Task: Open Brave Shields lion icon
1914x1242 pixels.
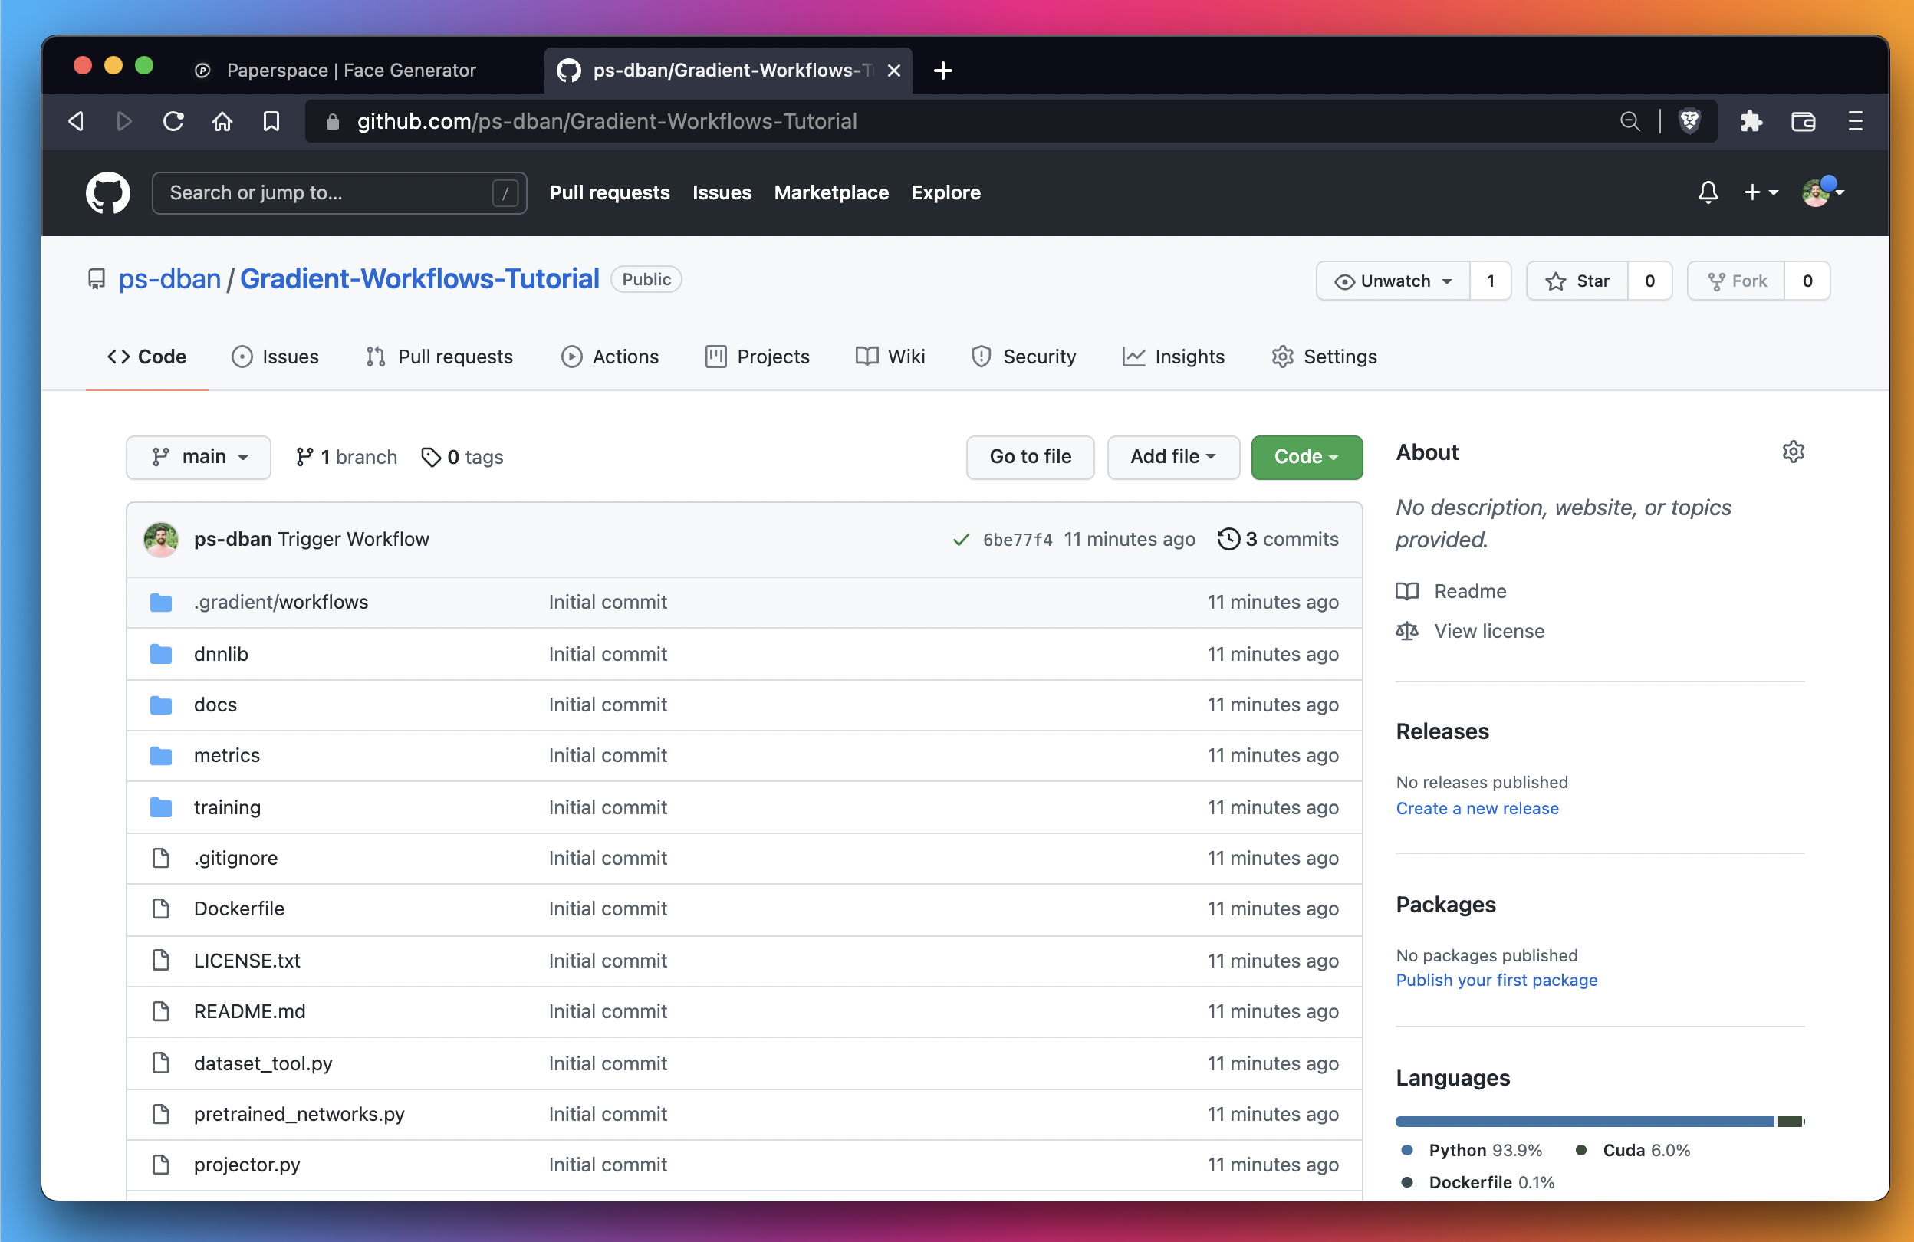Action: pyautogui.click(x=1689, y=121)
